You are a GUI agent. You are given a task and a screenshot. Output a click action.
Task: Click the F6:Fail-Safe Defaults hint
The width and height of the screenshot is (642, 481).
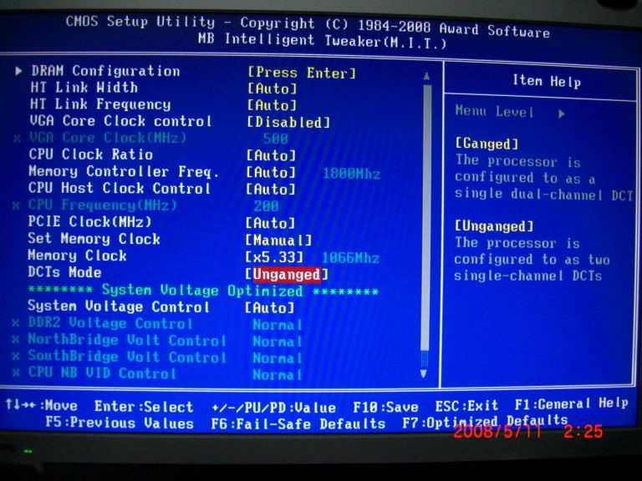(x=298, y=423)
